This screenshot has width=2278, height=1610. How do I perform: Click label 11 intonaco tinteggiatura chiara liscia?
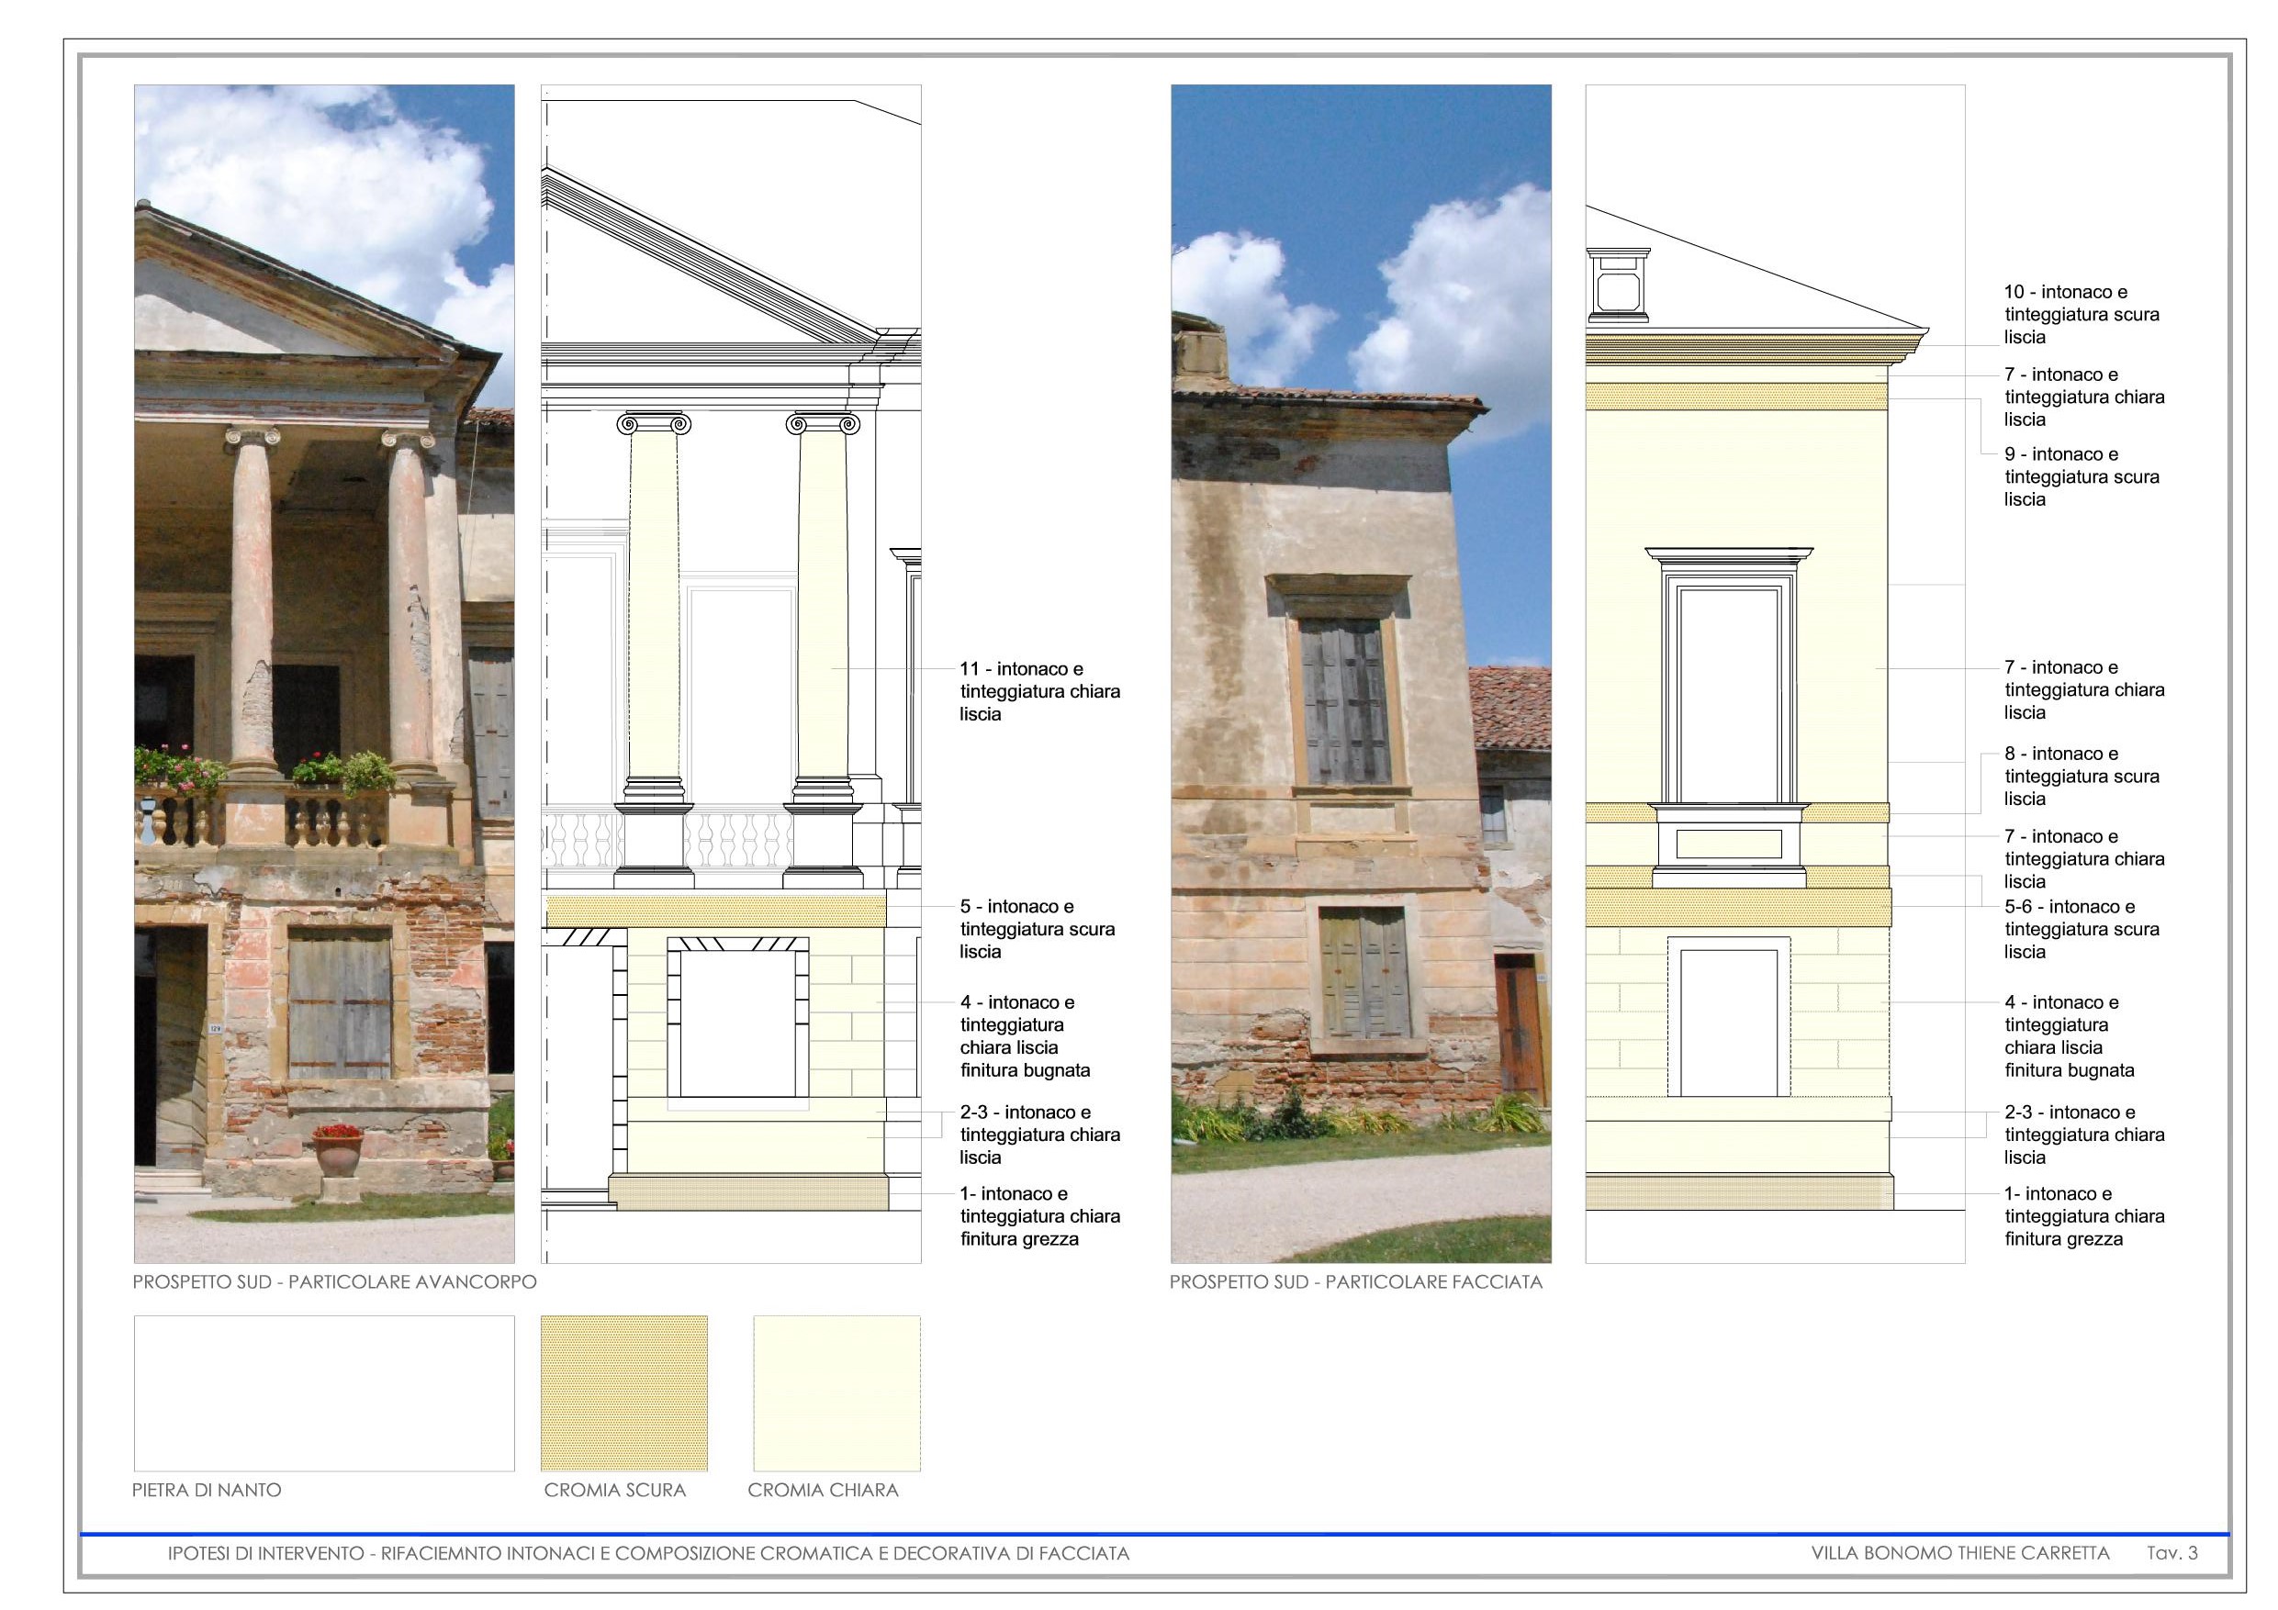click(1038, 691)
